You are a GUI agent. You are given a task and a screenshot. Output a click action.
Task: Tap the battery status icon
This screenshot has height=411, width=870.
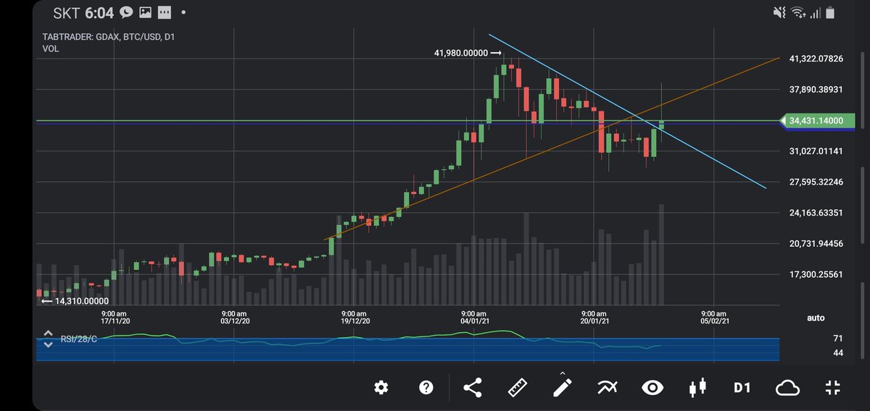[x=831, y=12]
